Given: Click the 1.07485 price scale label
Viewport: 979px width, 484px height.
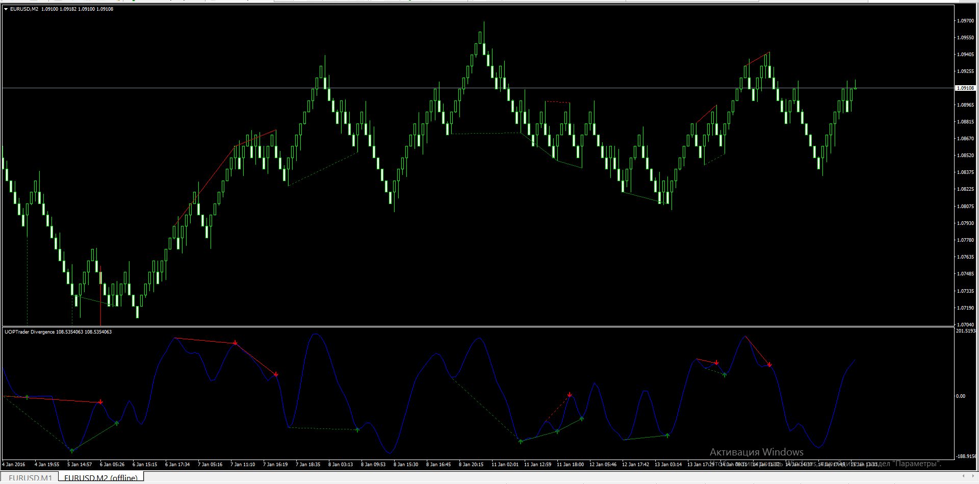Looking at the screenshot, I should coord(965,274).
